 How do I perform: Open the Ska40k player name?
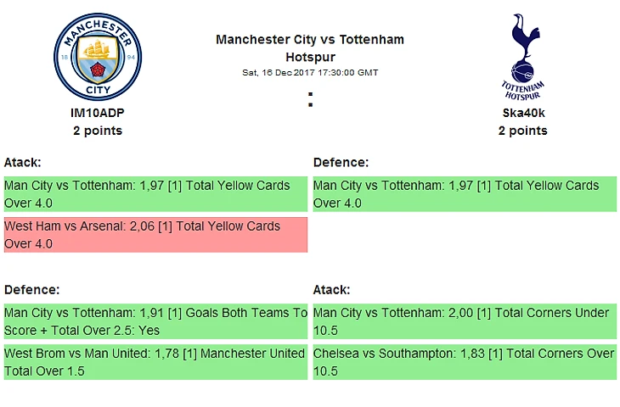[522, 112]
